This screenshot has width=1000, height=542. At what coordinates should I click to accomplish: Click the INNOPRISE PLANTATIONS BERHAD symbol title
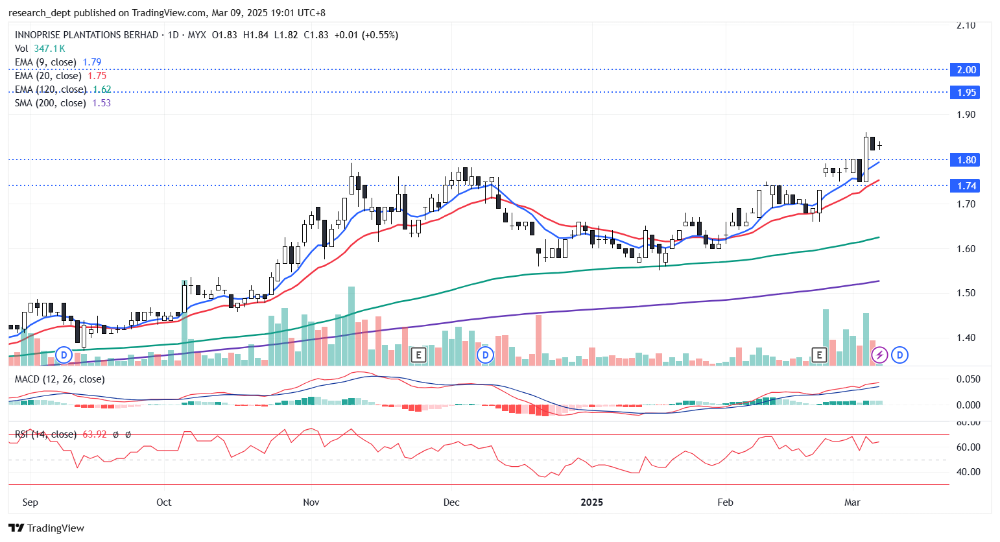[x=86, y=35]
